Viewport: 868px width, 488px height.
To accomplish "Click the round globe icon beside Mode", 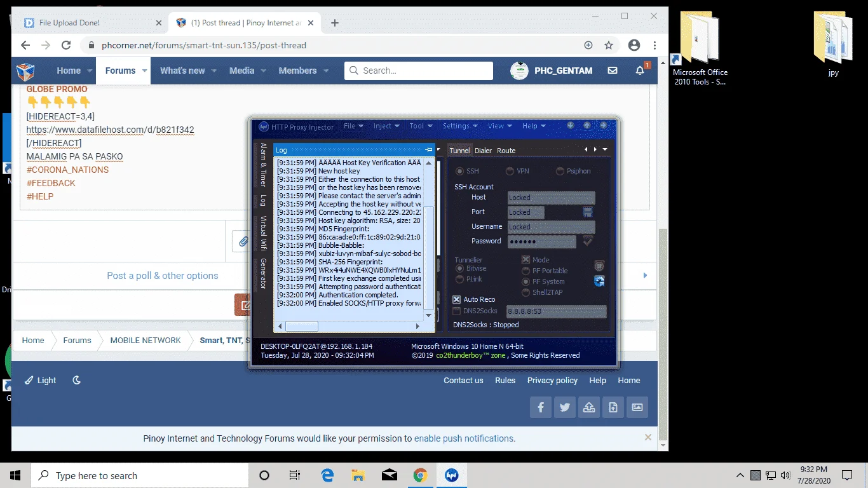I will 599,266.
